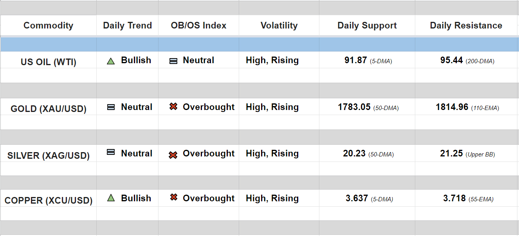Select Copper's 3.718 daily resistance value
Screen dimensions: 519x236
(454, 199)
